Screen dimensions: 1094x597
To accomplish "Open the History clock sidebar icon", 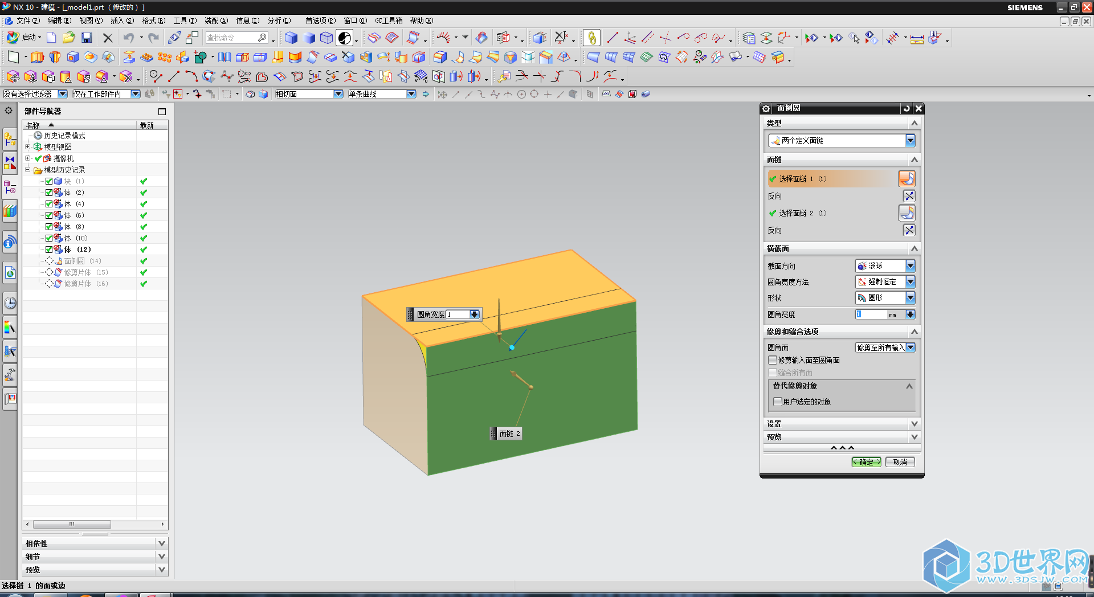I will coord(10,302).
